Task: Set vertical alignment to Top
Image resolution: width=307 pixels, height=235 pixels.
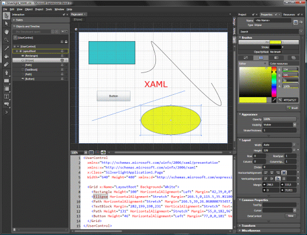Action: tap(266, 178)
